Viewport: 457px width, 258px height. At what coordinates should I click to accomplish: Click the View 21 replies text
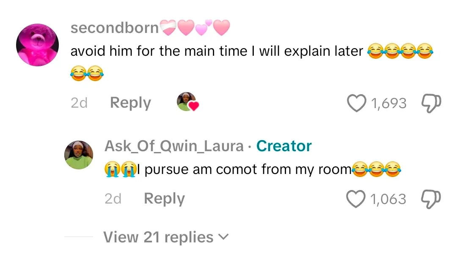pos(158,237)
